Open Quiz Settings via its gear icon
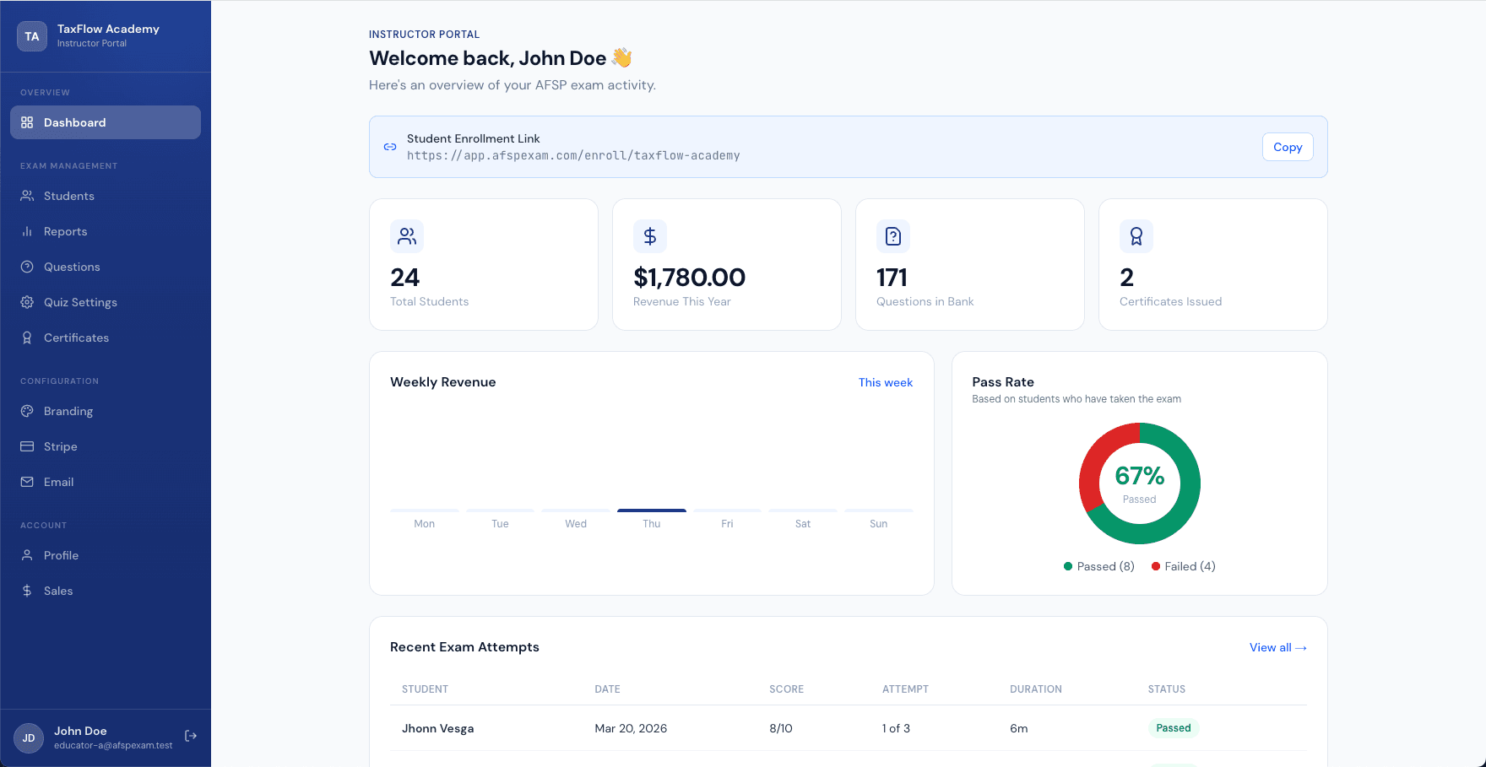The image size is (1486, 767). click(27, 301)
